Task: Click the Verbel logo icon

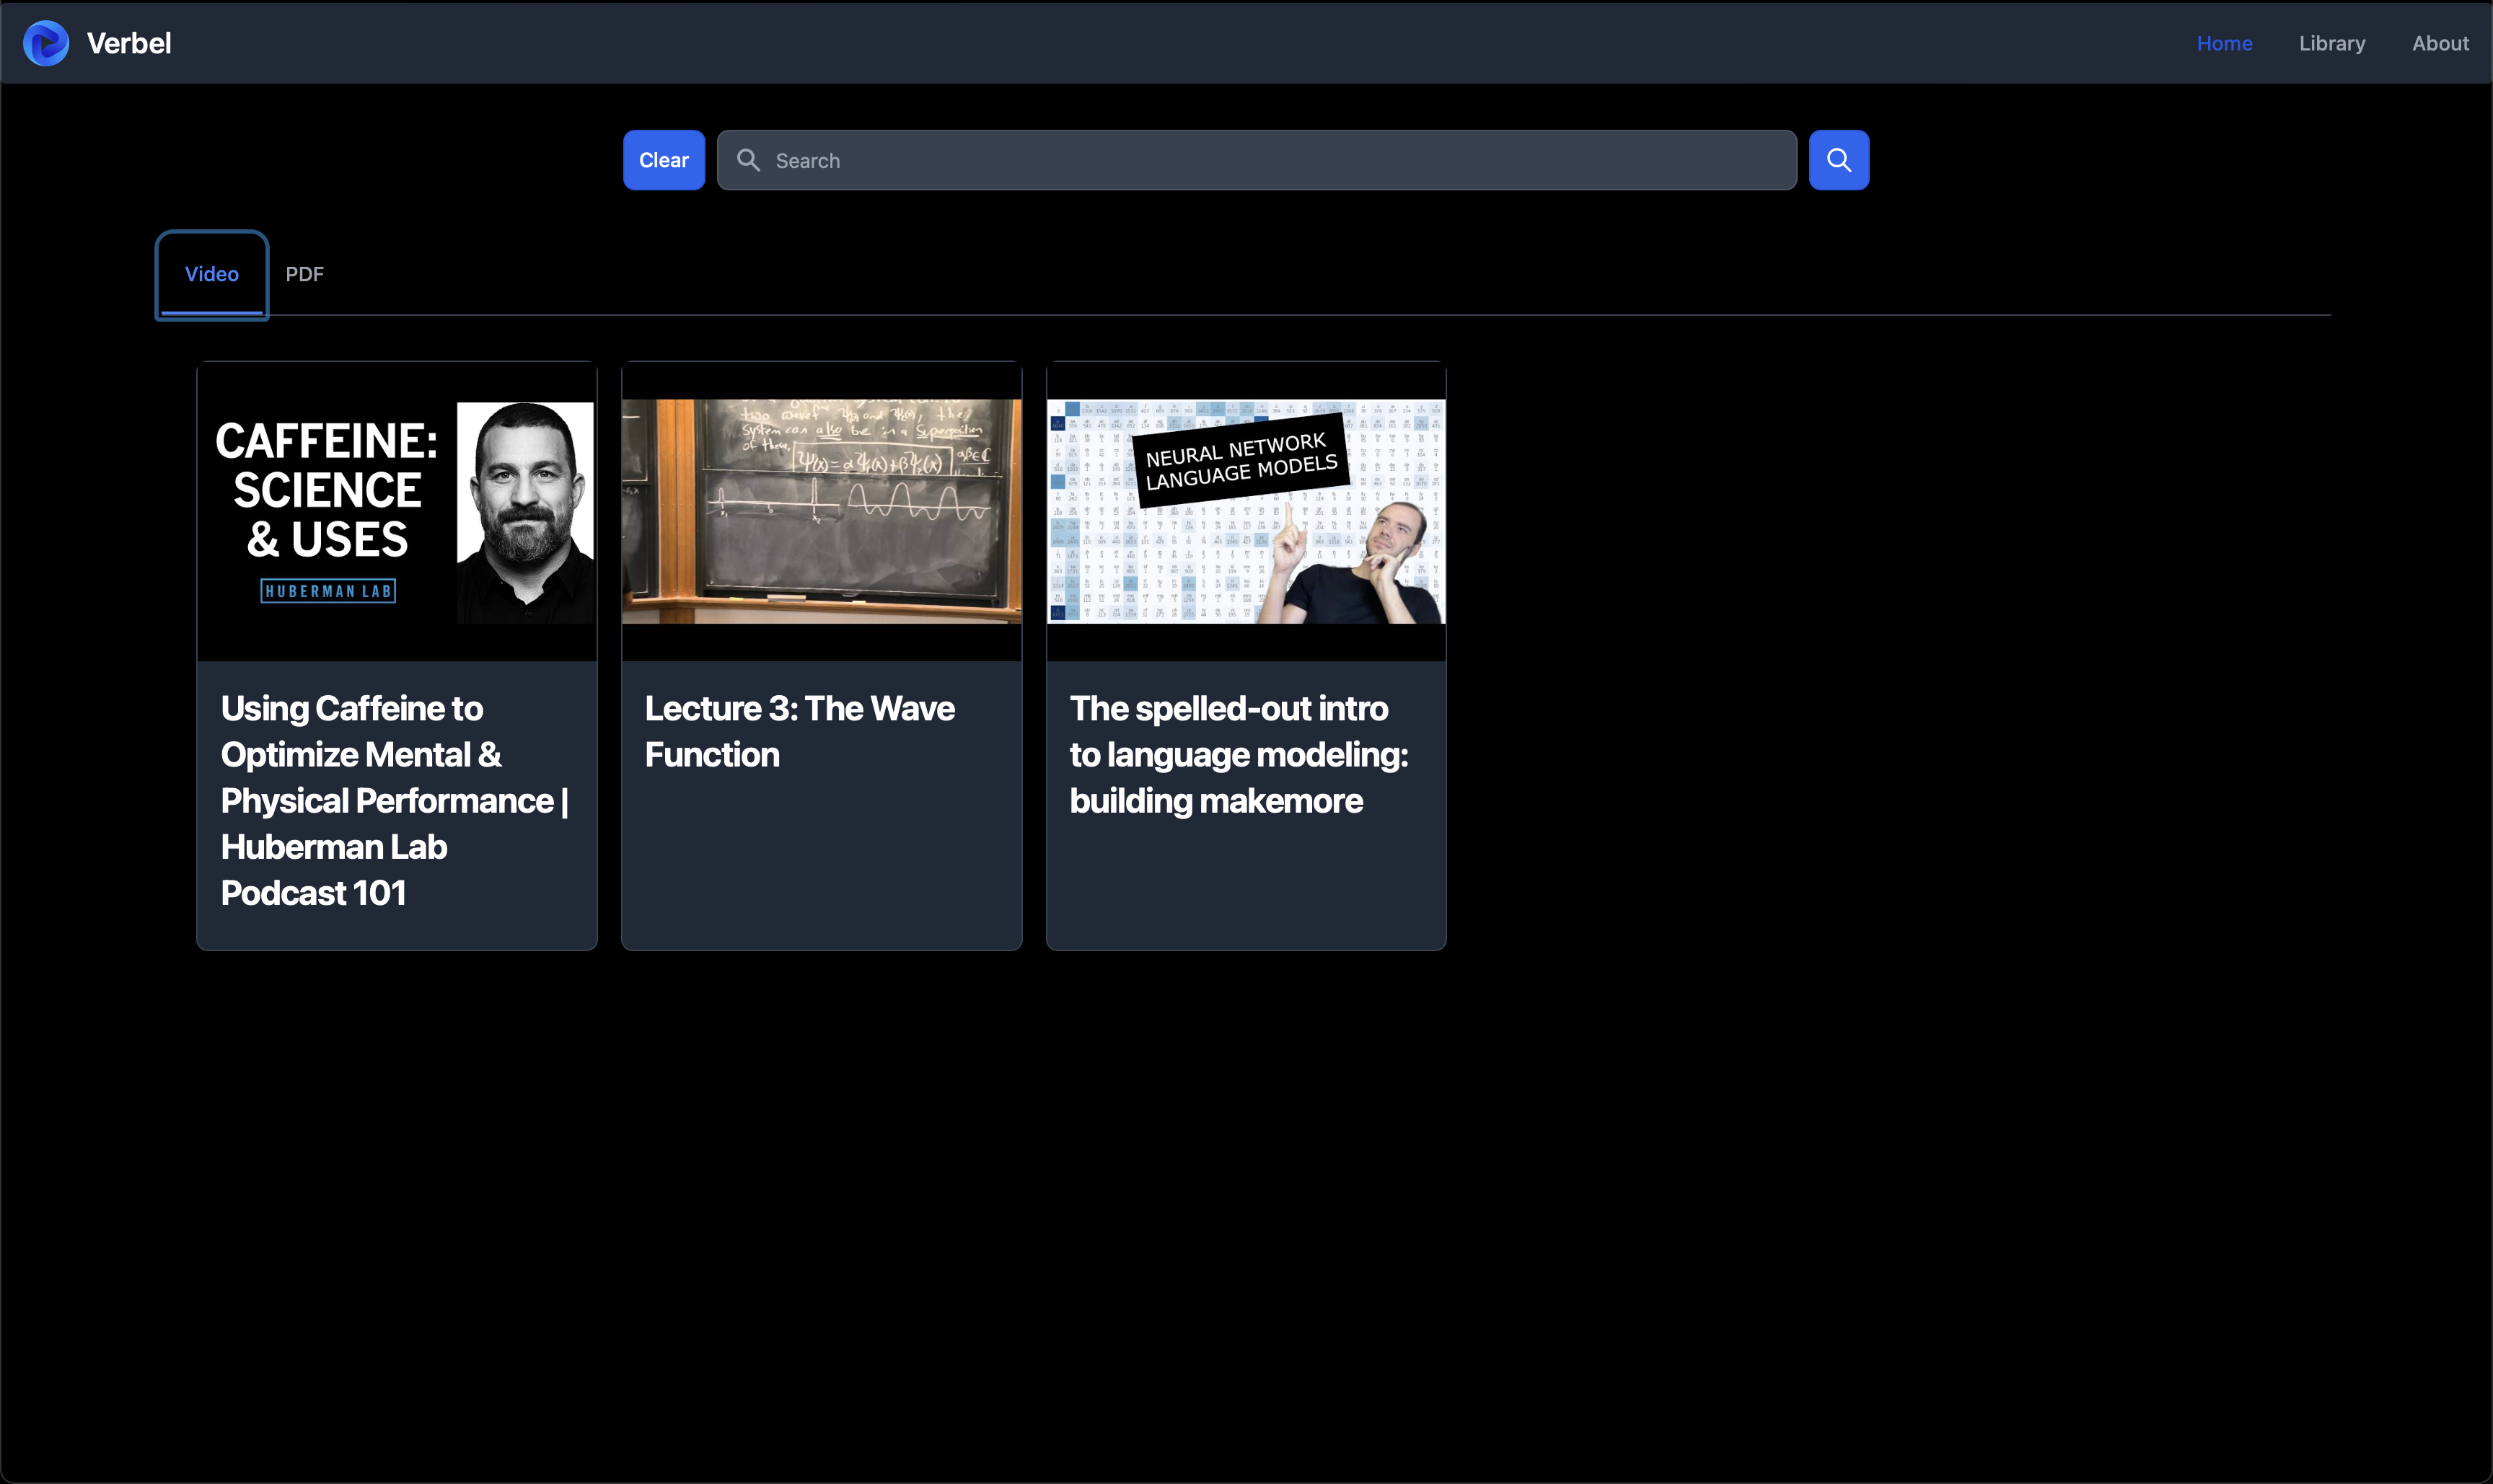Action: (x=46, y=43)
